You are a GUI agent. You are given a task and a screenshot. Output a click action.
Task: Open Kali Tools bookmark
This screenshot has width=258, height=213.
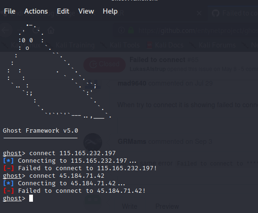[121, 45]
